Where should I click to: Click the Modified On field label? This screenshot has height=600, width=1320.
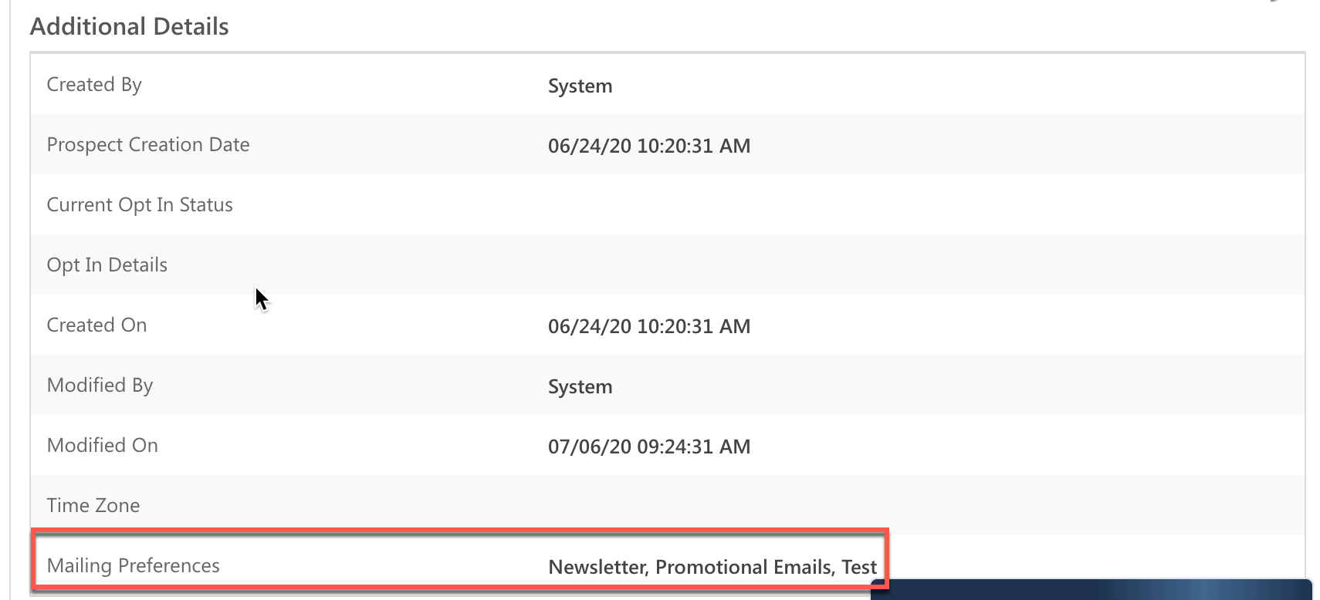click(x=102, y=445)
